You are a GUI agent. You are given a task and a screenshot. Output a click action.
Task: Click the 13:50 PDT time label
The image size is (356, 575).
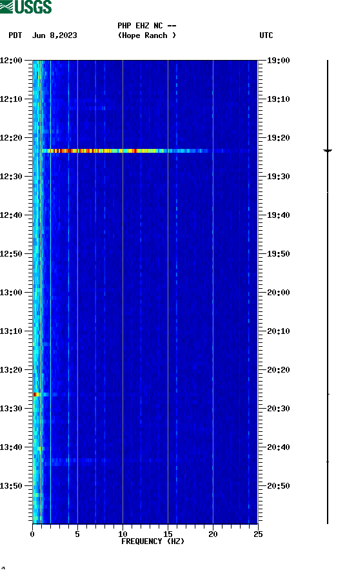12,486
